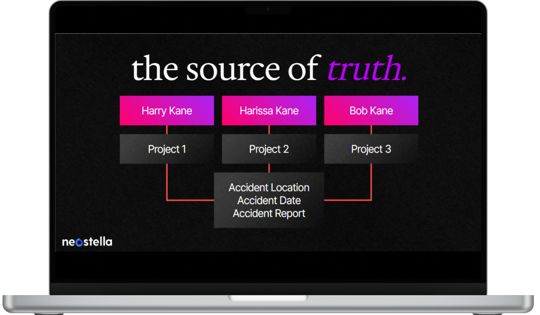
Task: Click the laptop camera in the notch
Action: 268,9
